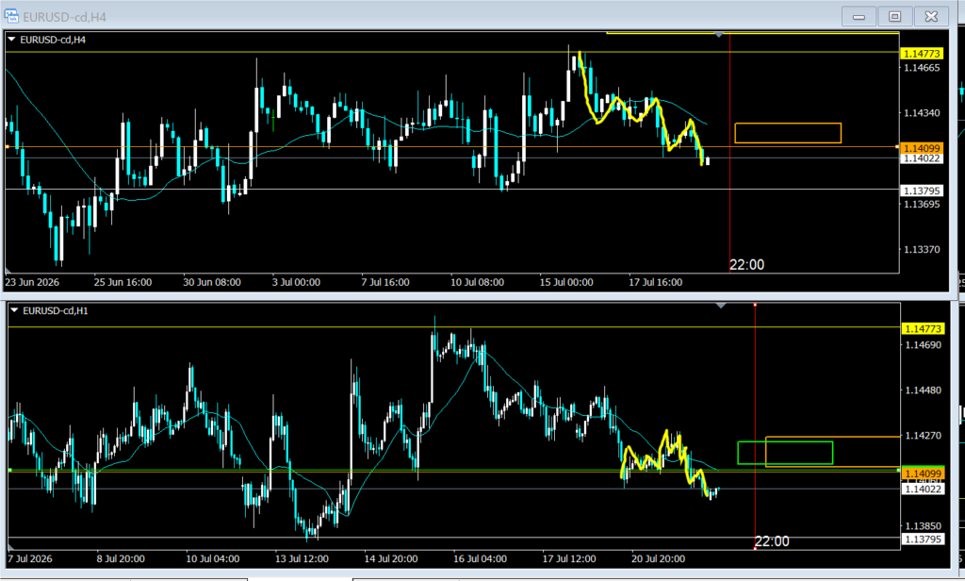Open the H4 chart's EURUSD-cd,H4 dropdown triangle
The width and height of the screenshot is (965, 581).
(x=11, y=40)
